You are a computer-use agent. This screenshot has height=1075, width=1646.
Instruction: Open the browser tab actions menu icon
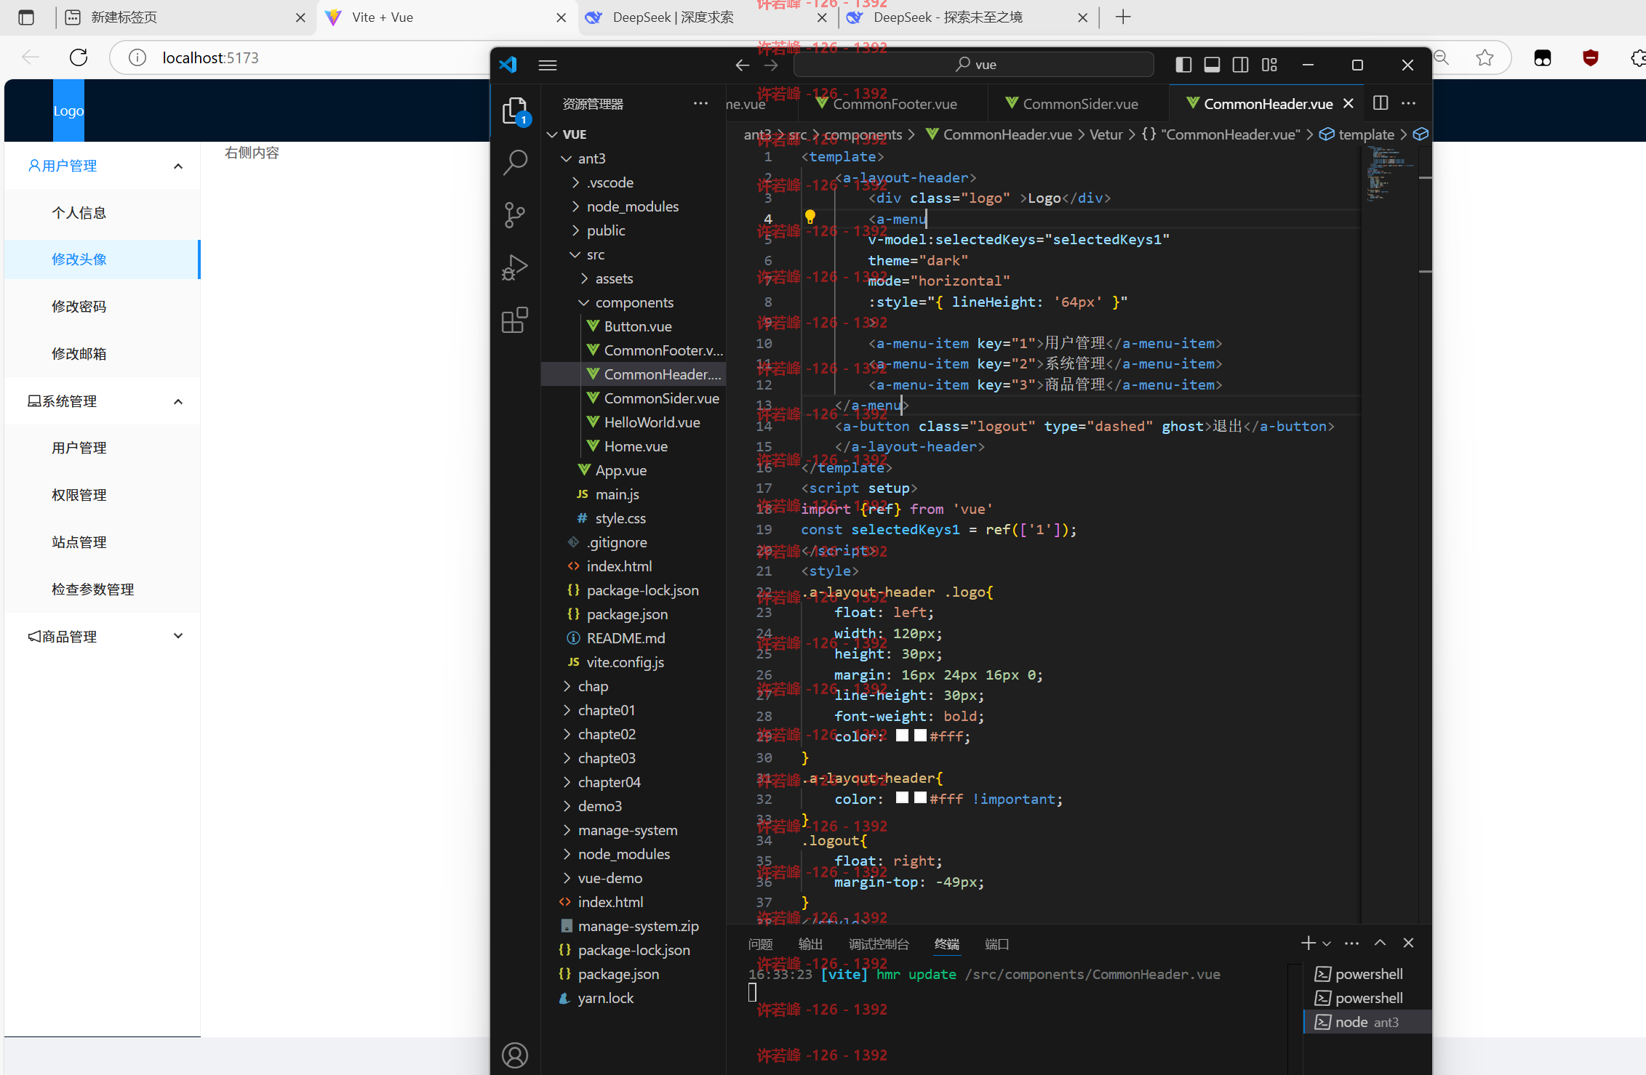click(26, 17)
